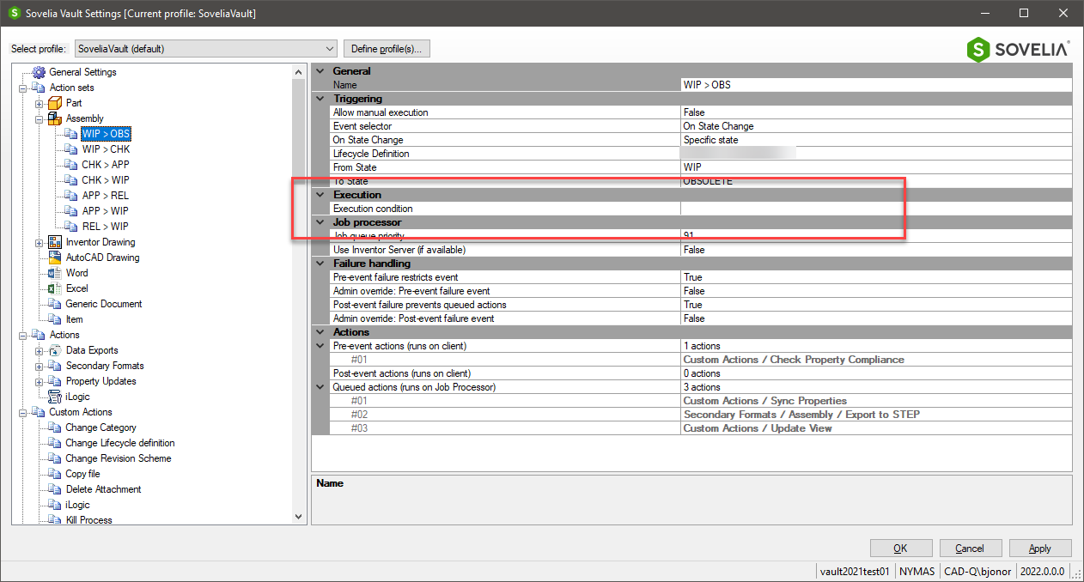Click the iLogic icon under Actions
Viewport: 1084px width, 582px height.
[x=55, y=397]
